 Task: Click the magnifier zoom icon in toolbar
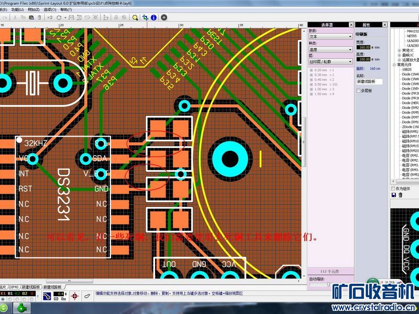(135, 17)
